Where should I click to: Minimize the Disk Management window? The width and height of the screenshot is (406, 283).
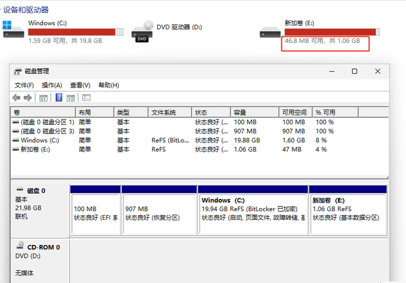332,71
